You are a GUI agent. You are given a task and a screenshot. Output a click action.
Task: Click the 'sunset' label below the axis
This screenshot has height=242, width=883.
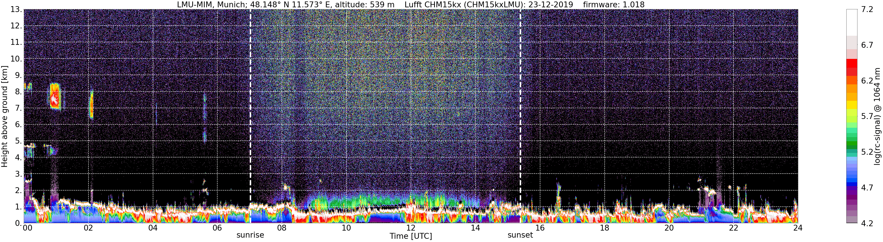(520, 235)
